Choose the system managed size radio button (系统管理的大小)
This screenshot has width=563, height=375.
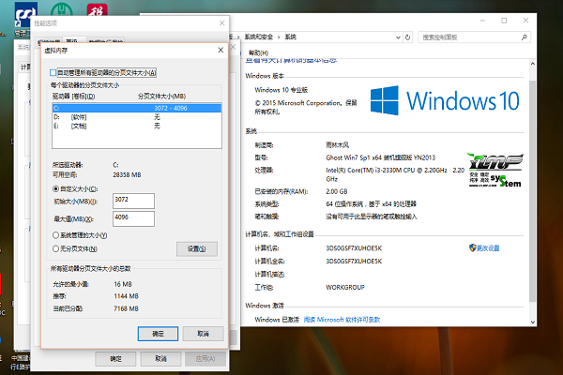55,235
